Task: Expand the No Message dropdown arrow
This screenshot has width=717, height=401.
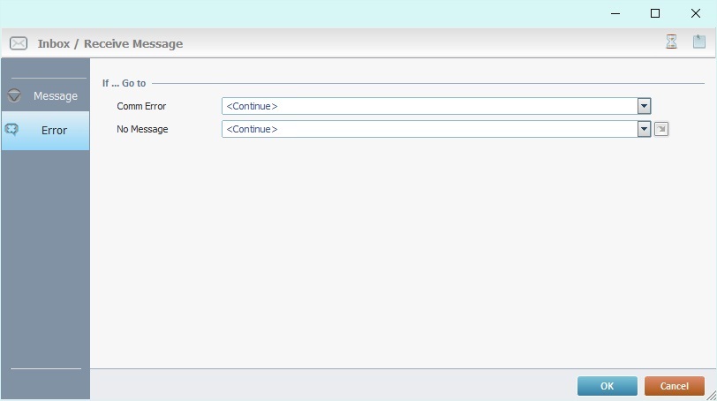Action: 644,129
